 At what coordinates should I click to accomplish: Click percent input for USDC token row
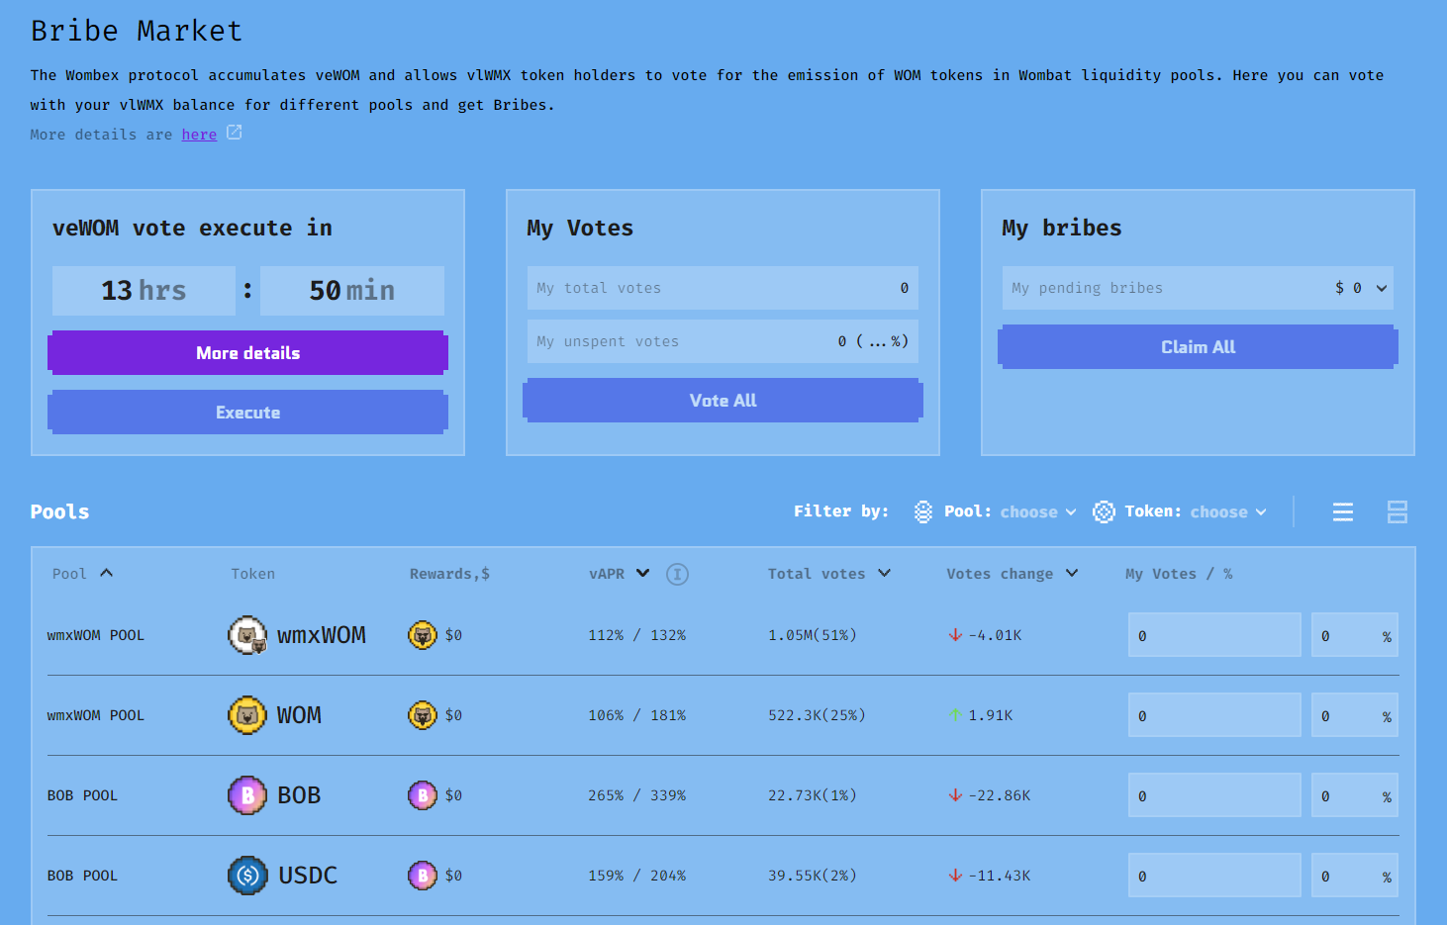(x=1355, y=876)
